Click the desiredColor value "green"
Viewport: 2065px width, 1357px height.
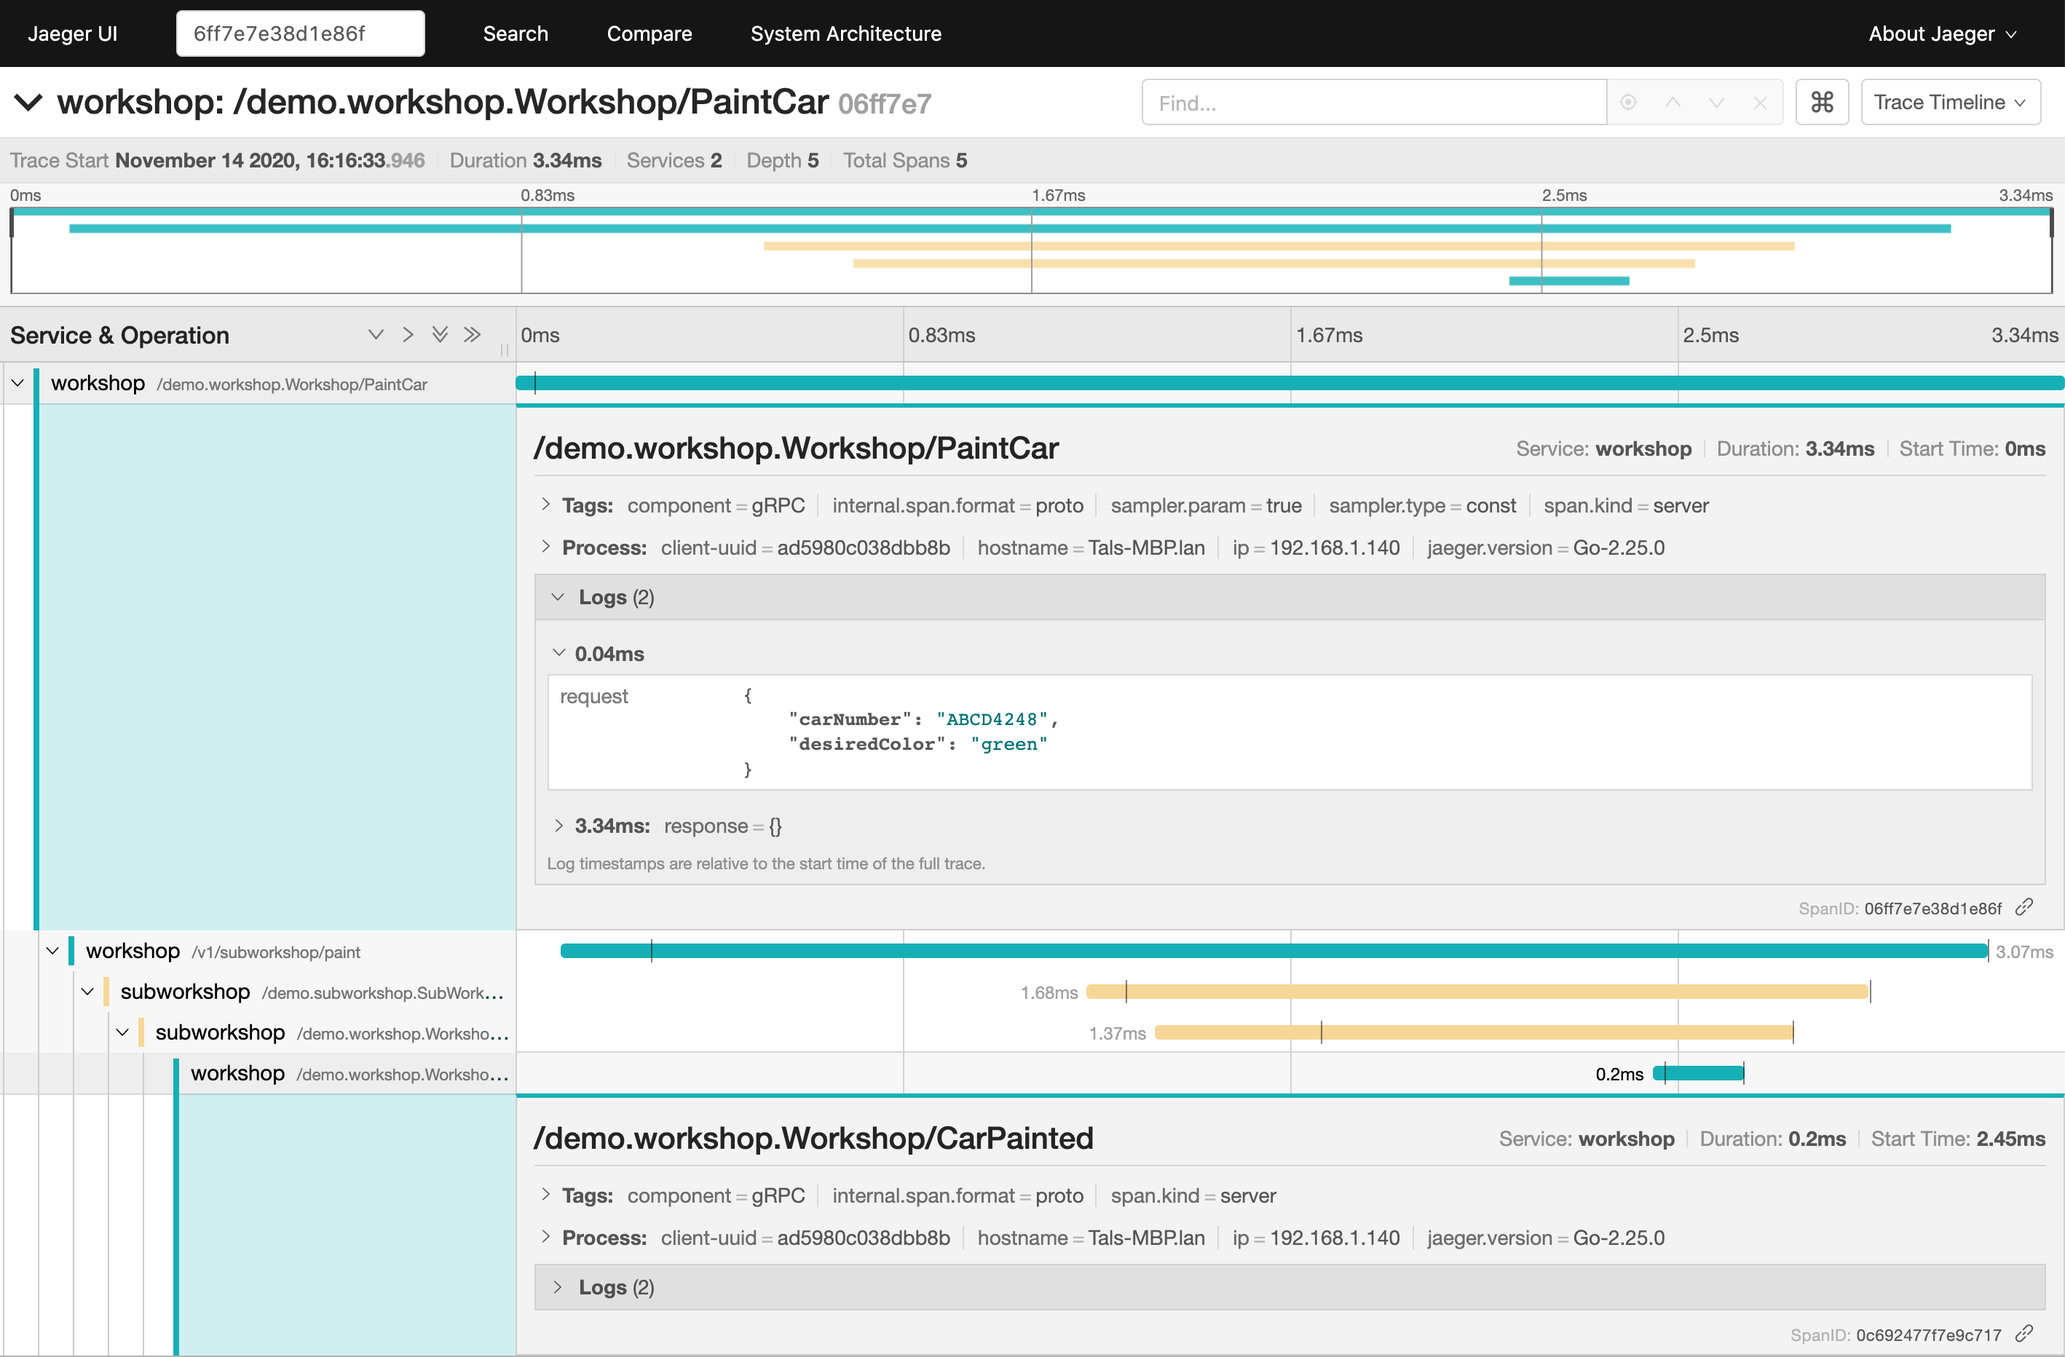click(1009, 743)
